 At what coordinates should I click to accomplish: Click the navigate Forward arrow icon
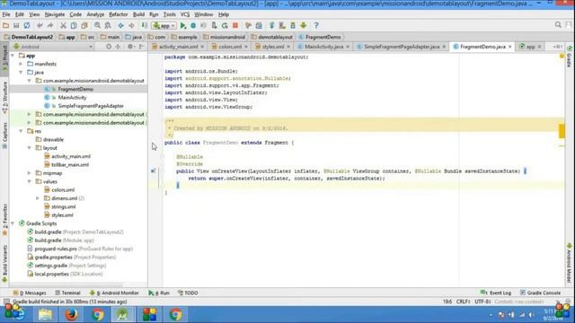[131, 25]
